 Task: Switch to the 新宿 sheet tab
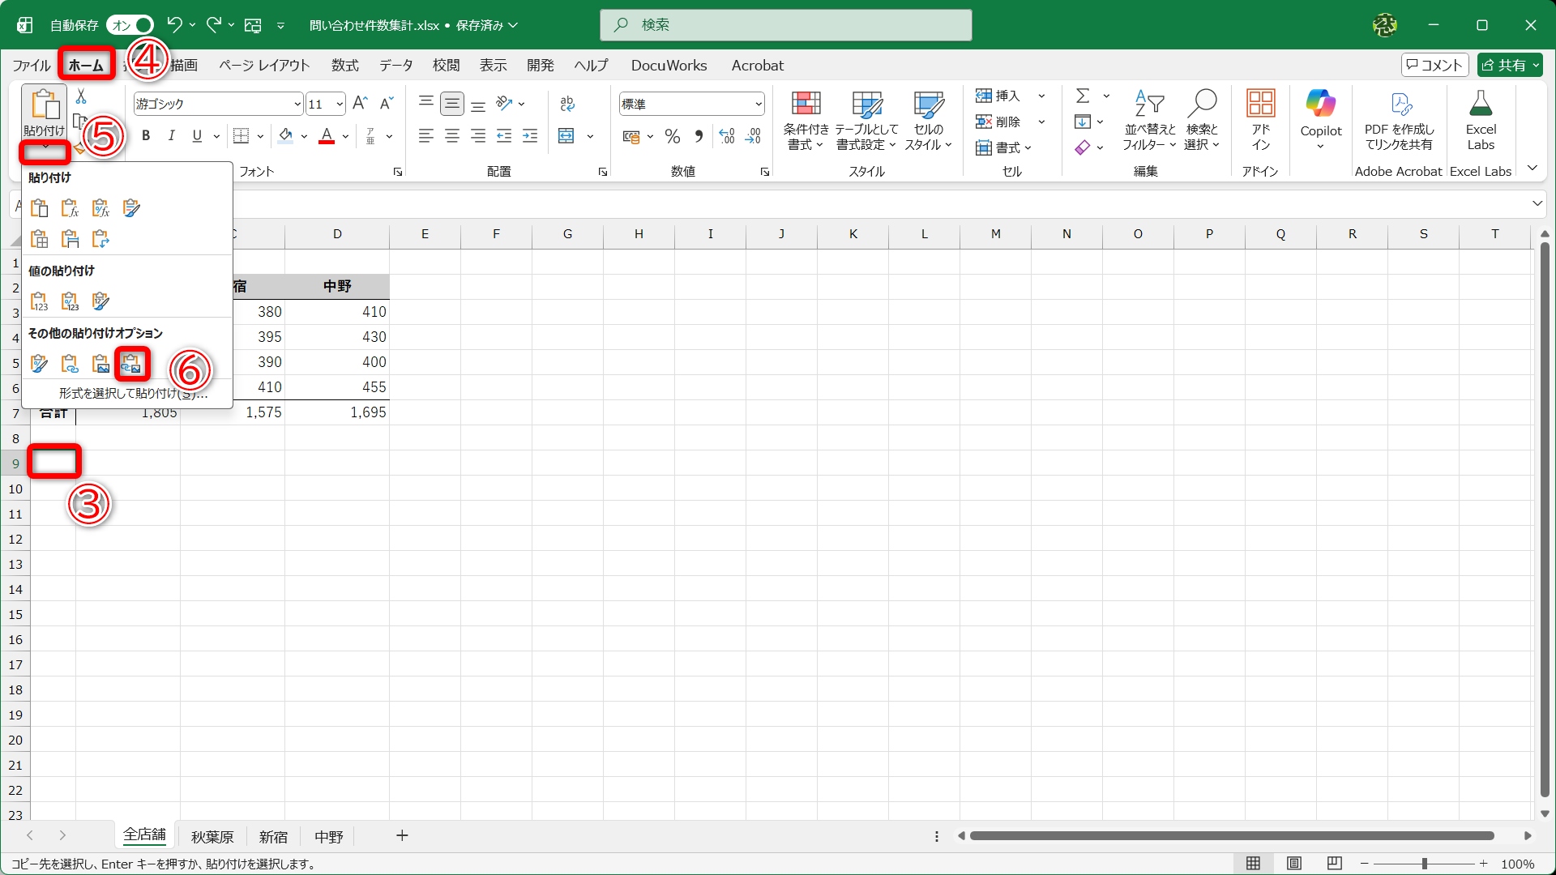(273, 837)
